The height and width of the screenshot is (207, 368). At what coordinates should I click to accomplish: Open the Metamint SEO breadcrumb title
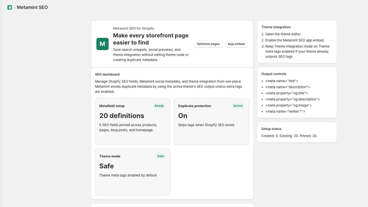click(x=32, y=7)
